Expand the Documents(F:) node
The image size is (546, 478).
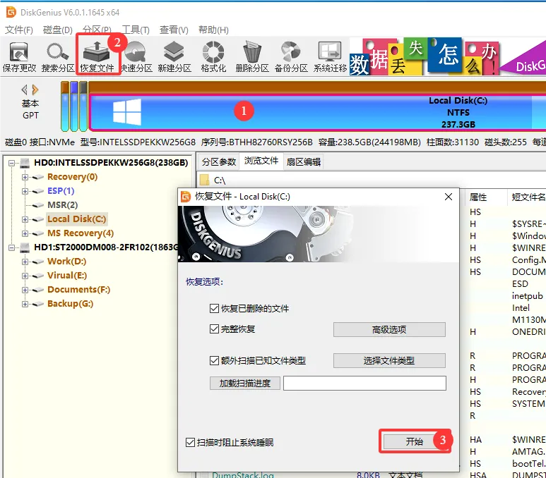click(25, 290)
